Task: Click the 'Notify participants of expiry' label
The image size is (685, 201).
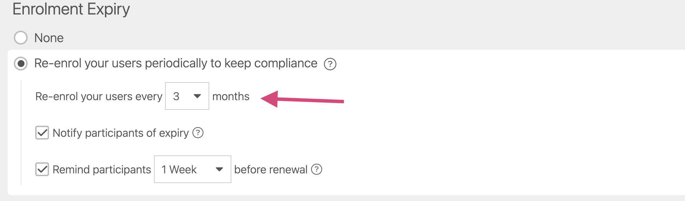Action: (120, 133)
